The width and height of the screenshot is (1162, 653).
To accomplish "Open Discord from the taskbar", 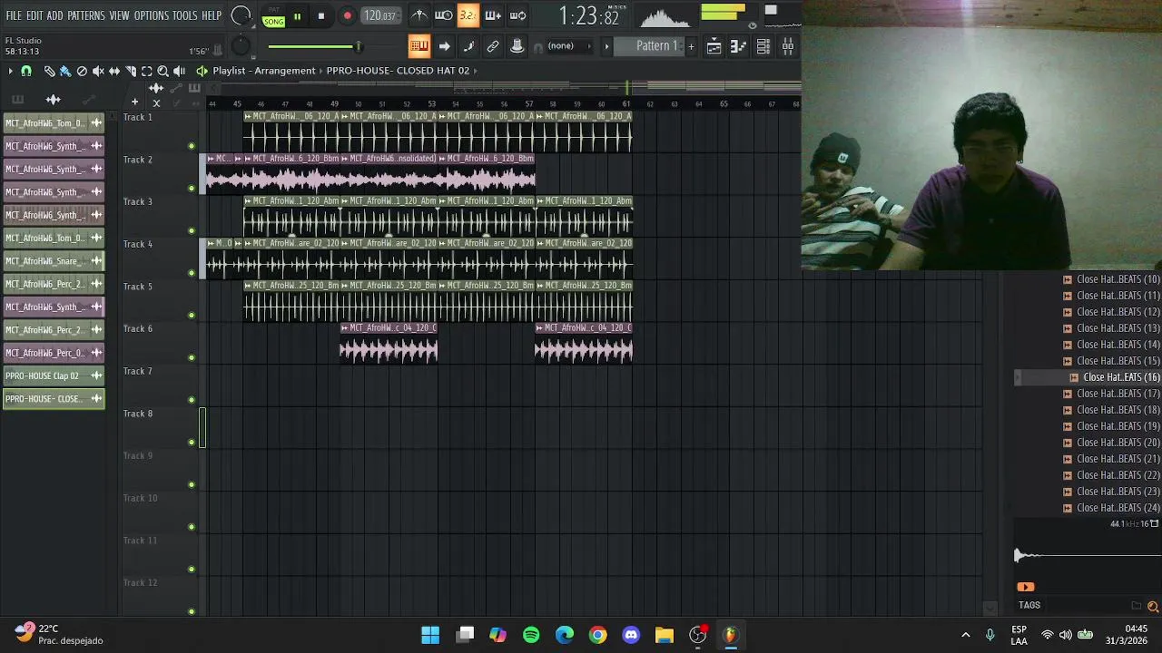I will tap(631, 635).
